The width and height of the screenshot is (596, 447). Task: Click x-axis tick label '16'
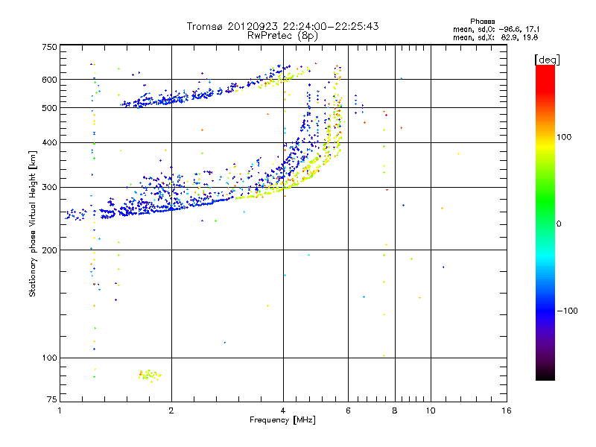[x=507, y=410]
